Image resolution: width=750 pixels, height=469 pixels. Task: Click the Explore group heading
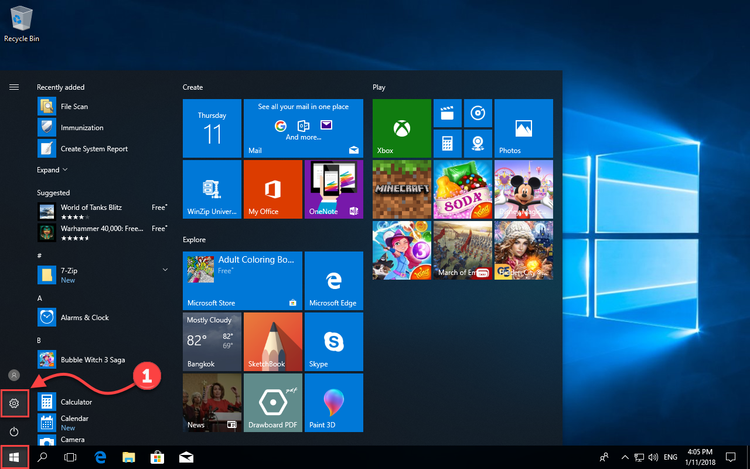click(195, 240)
